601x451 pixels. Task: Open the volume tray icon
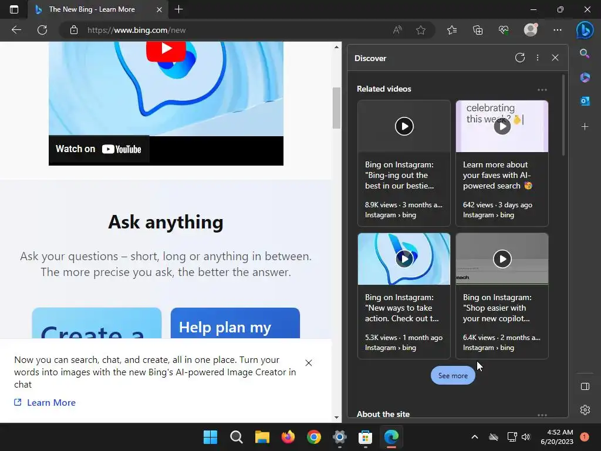pyautogui.click(x=526, y=437)
